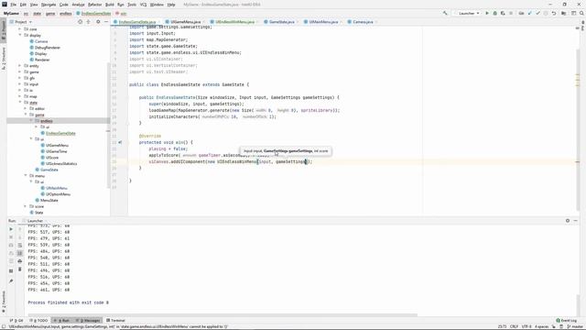The image size is (586, 330).
Task: Switch to the GameState.java editor tab
Action: 281,22
